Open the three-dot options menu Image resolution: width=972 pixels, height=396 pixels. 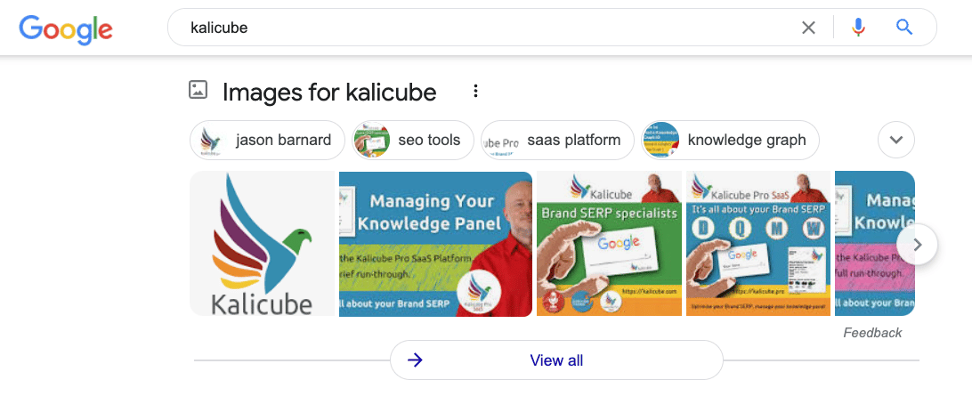point(475,91)
